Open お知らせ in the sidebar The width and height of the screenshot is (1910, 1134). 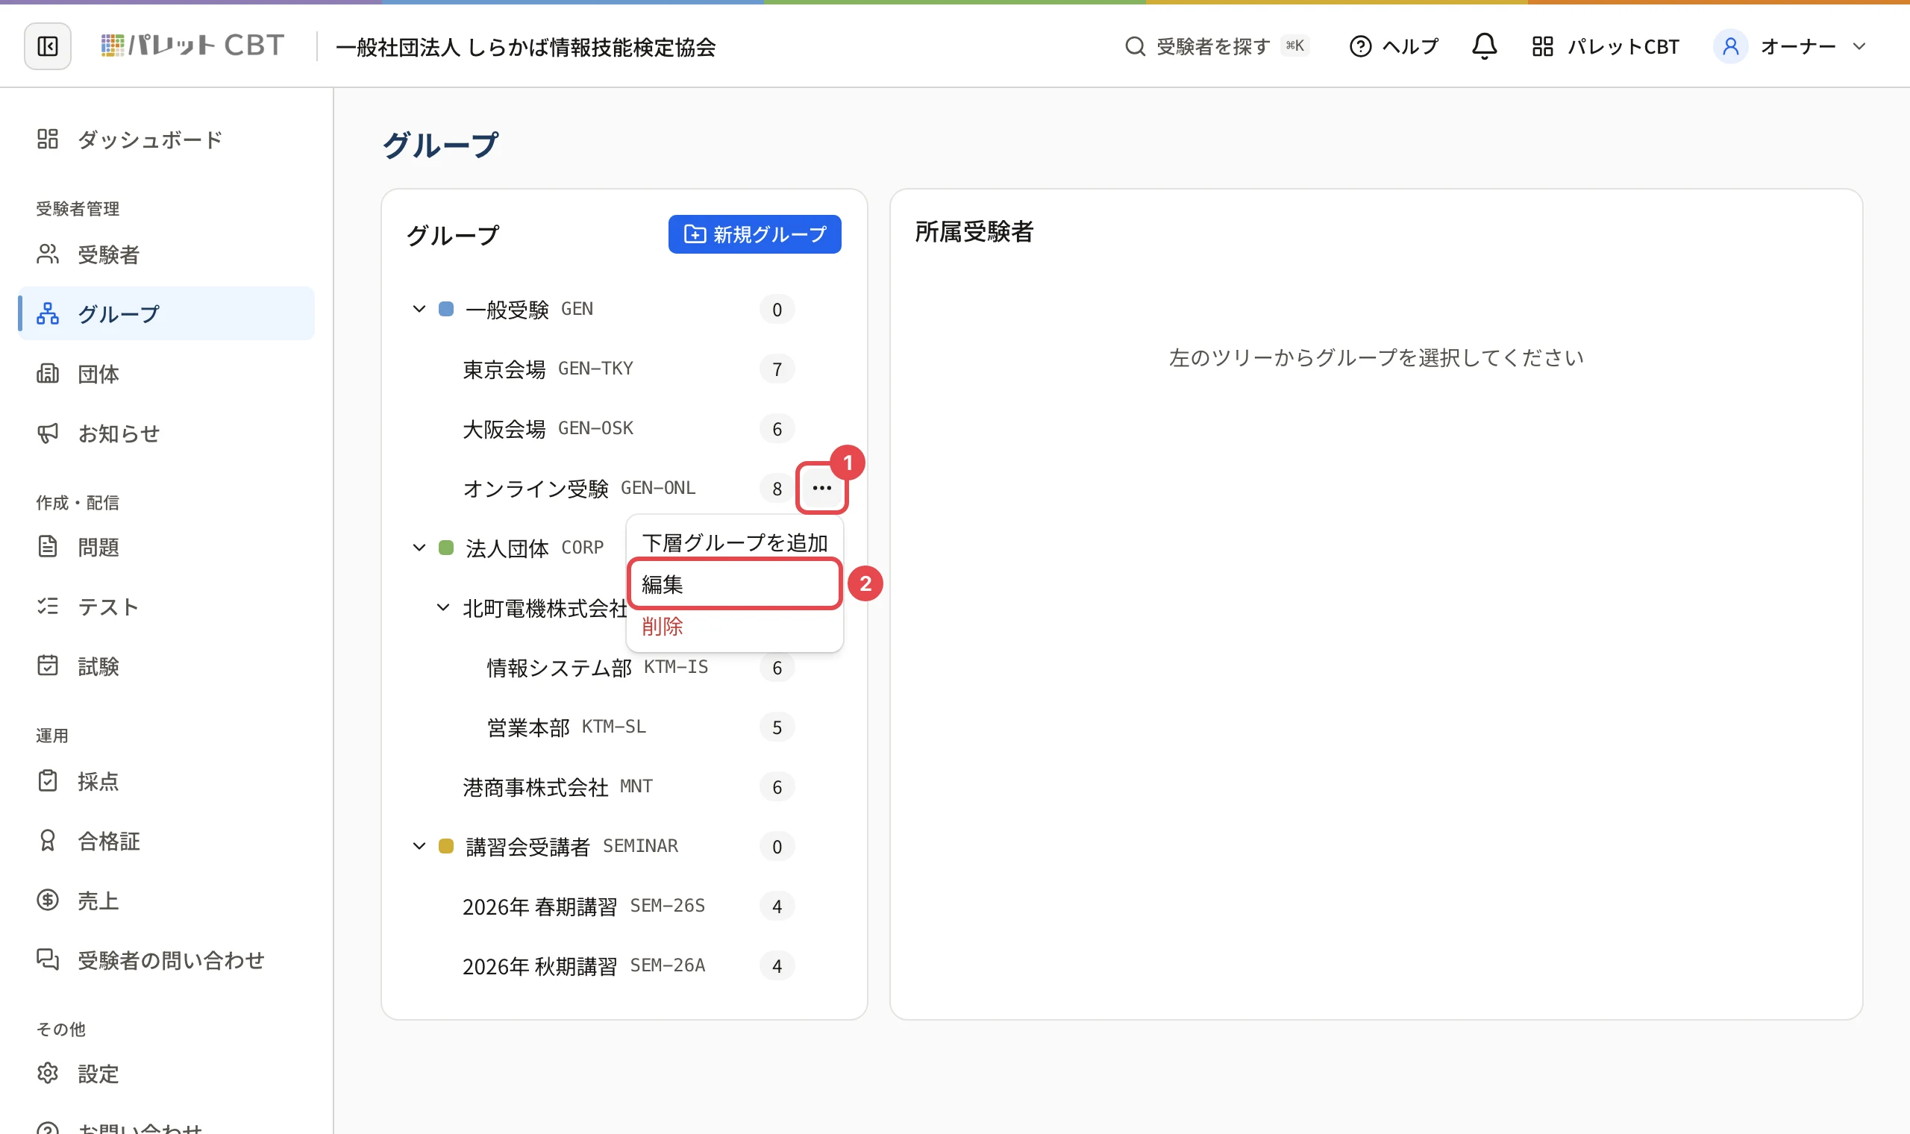click(166, 433)
